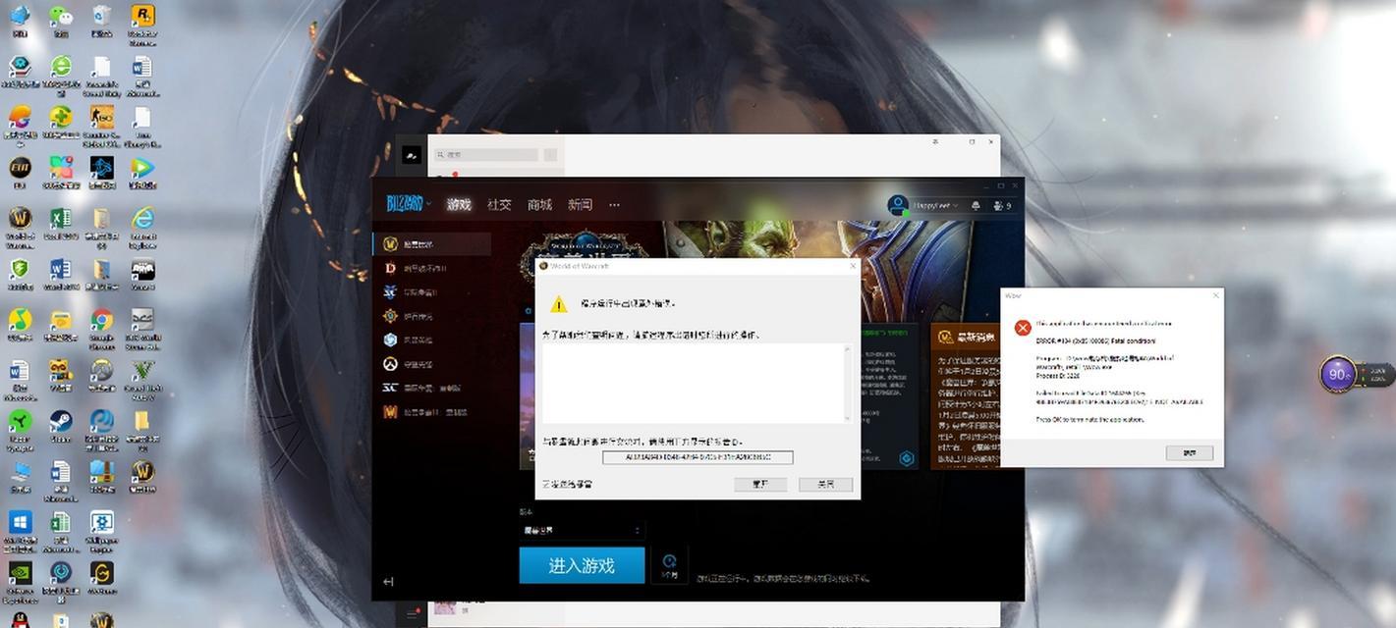Switch to the 游戏 tab

[x=459, y=205]
